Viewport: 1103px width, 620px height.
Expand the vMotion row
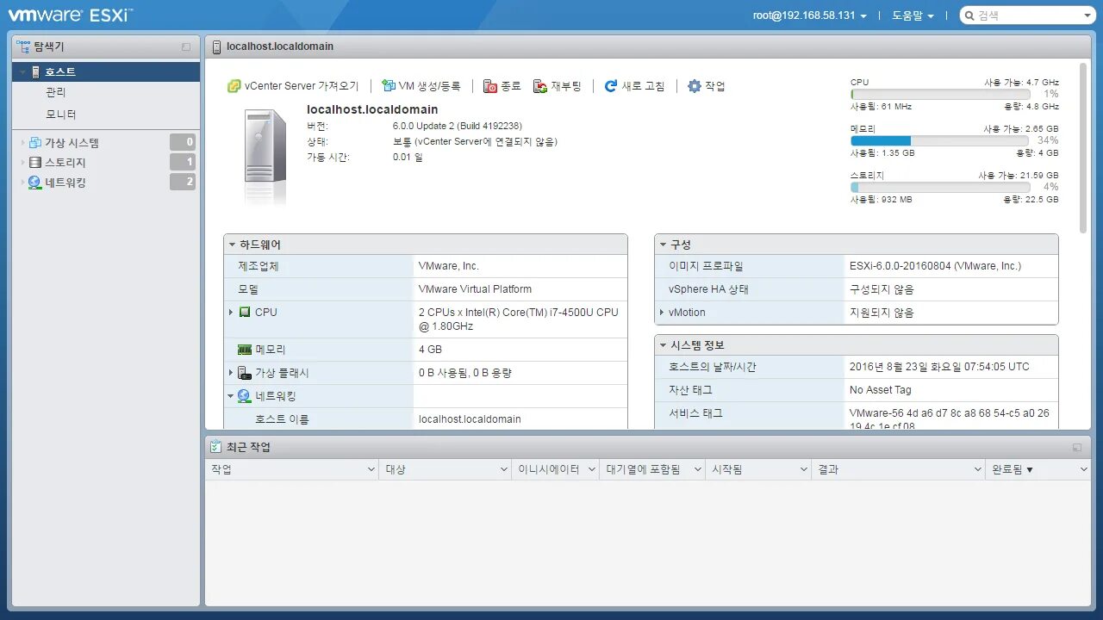click(662, 313)
